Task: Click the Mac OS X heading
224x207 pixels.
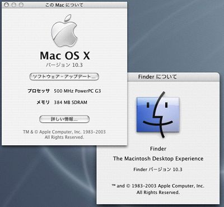Action: (65, 56)
